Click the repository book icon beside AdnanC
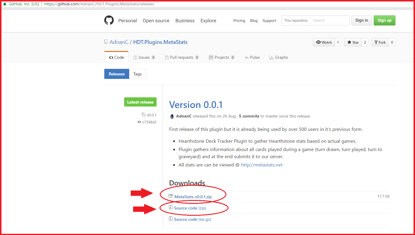415x235 pixels. click(x=106, y=42)
